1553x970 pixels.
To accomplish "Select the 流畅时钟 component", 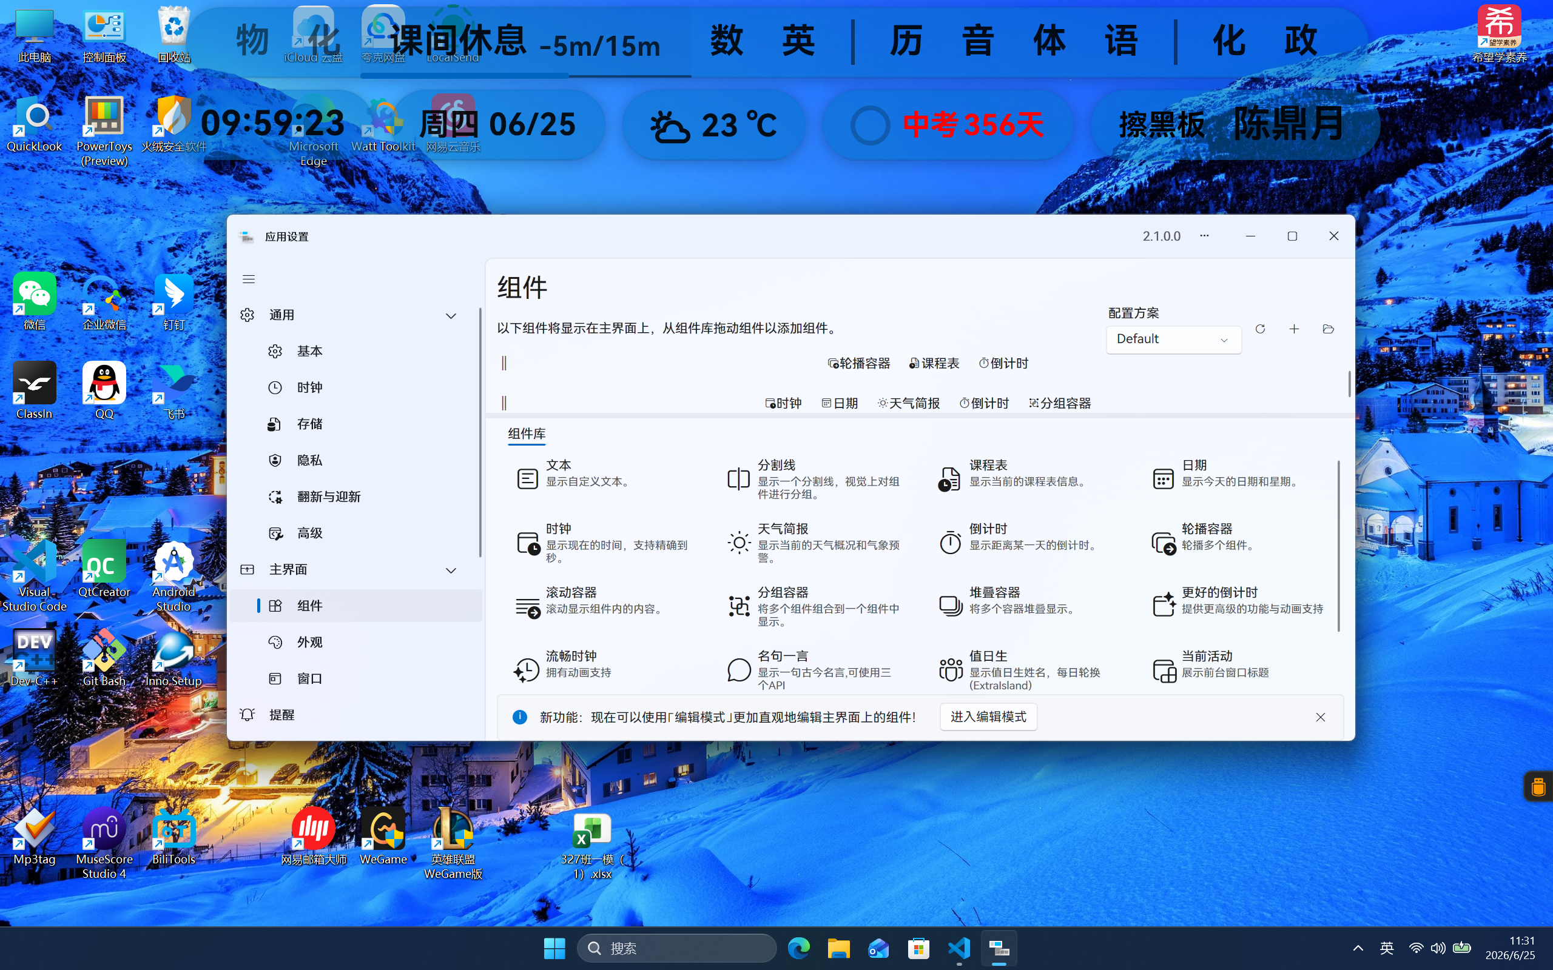I will point(603,669).
